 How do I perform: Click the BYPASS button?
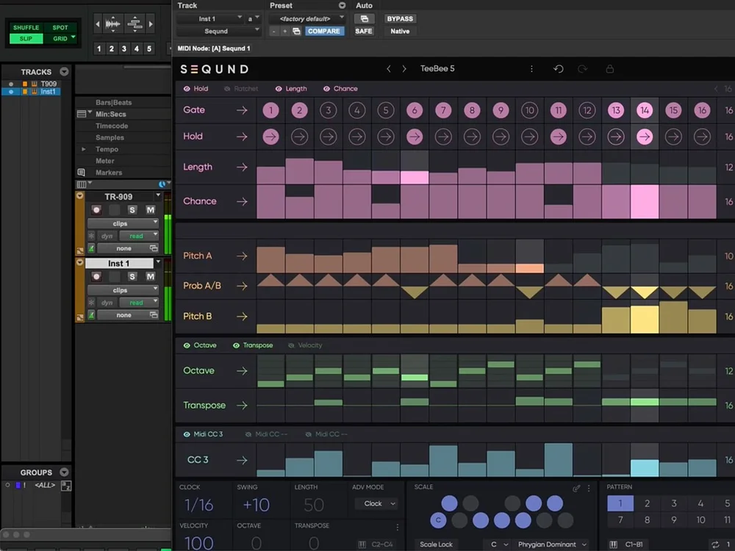[400, 19]
